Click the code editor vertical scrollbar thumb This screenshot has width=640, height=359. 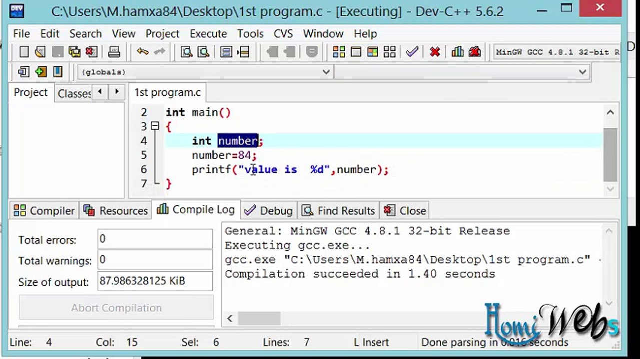pos(610,155)
